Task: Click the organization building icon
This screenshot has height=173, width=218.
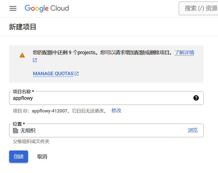Action: 15,131
